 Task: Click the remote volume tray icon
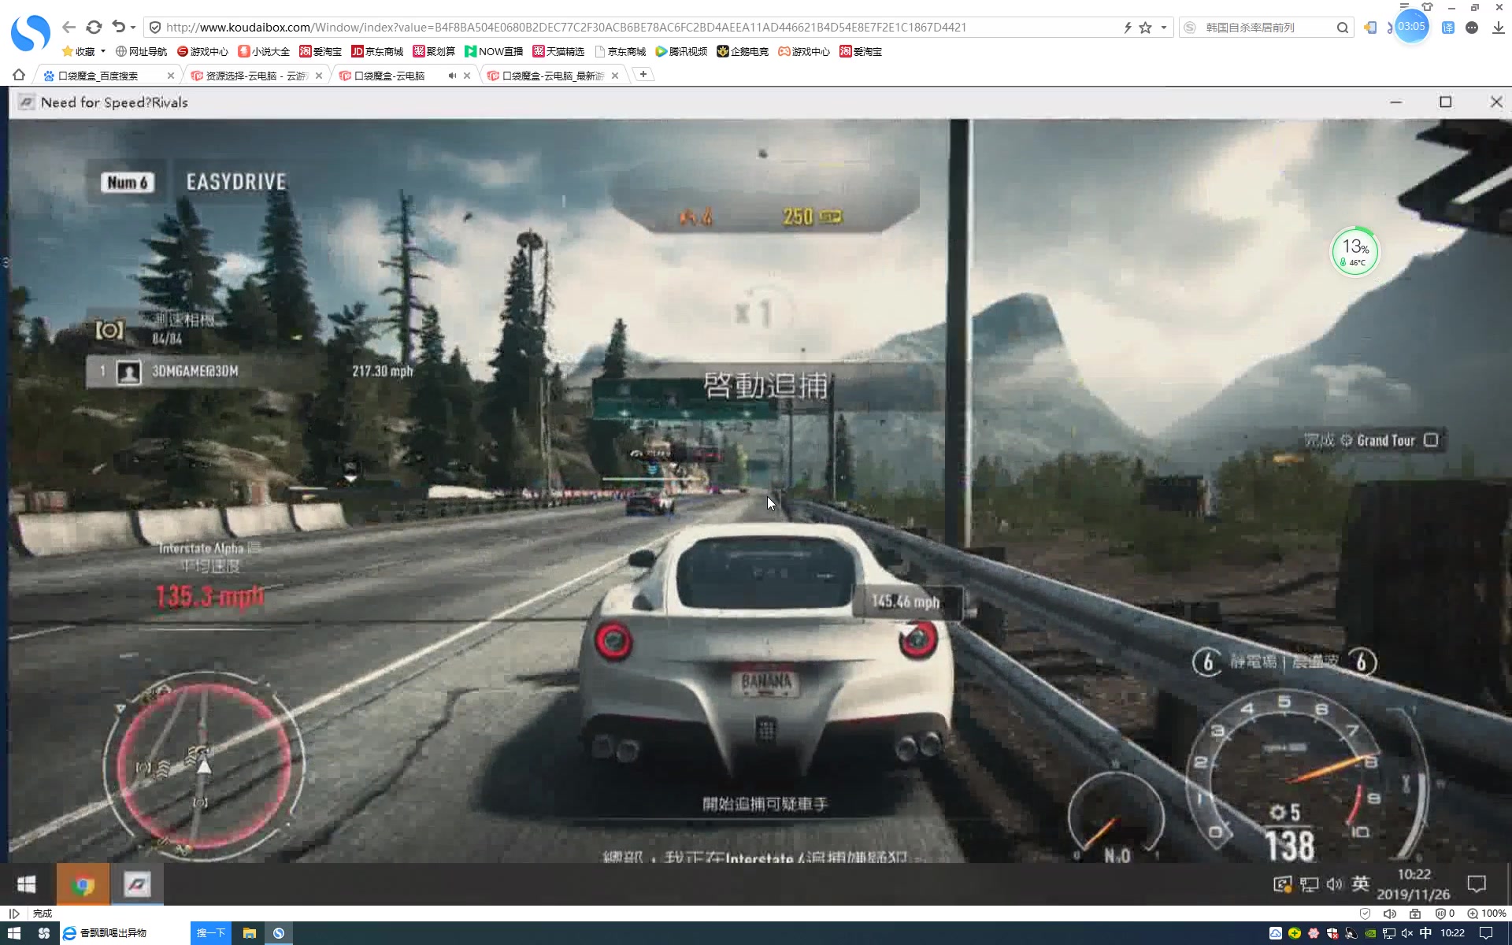(x=1334, y=884)
